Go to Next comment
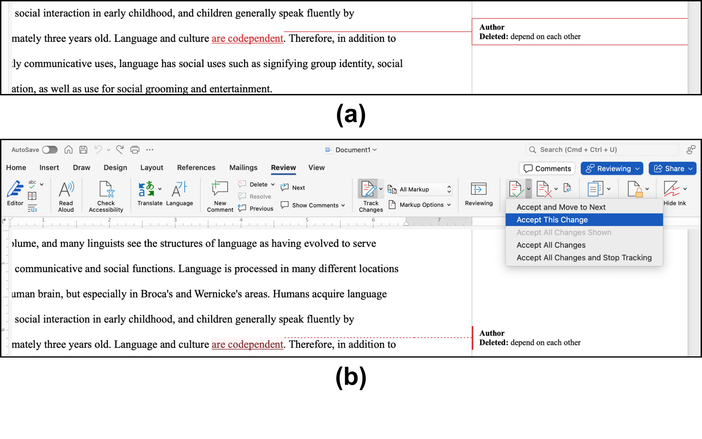This screenshot has height=439, width=702. point(292,188)
